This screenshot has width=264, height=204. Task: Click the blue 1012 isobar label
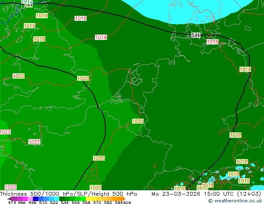(x=27, y=2)
